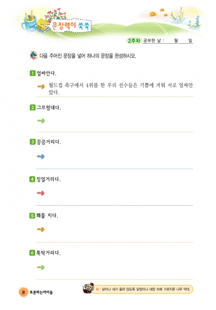Click the green arrow under 툭탁거리다
Viewport: 216px width, 310px height.
coord(41,267)
